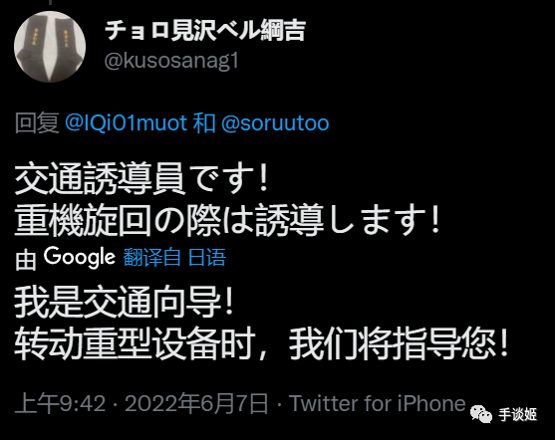This screenshot has width=555, height=440.
Task: Click the WeChat logo watermark icon
Action: click(x=480, y=414)
